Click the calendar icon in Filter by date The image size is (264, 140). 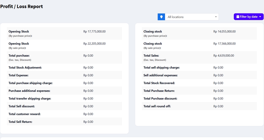(238, 17)
